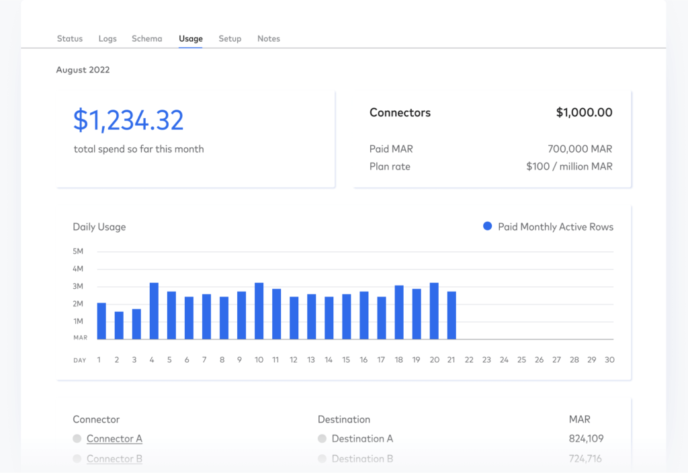Click the usage bar for day 4
Image resolution: width=688 pixels, height=473 pixels.
pos(154,311)
